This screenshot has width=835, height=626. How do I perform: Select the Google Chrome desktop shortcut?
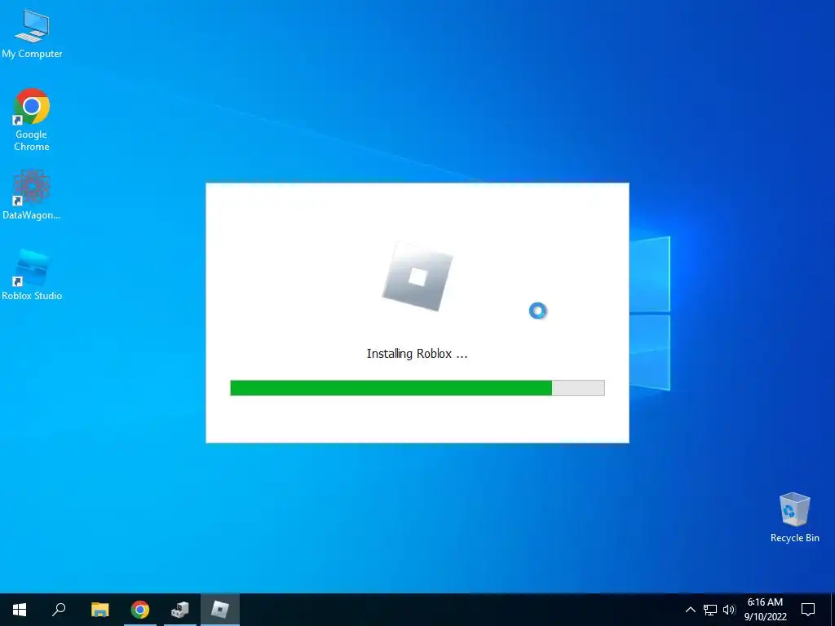[32, 120]
